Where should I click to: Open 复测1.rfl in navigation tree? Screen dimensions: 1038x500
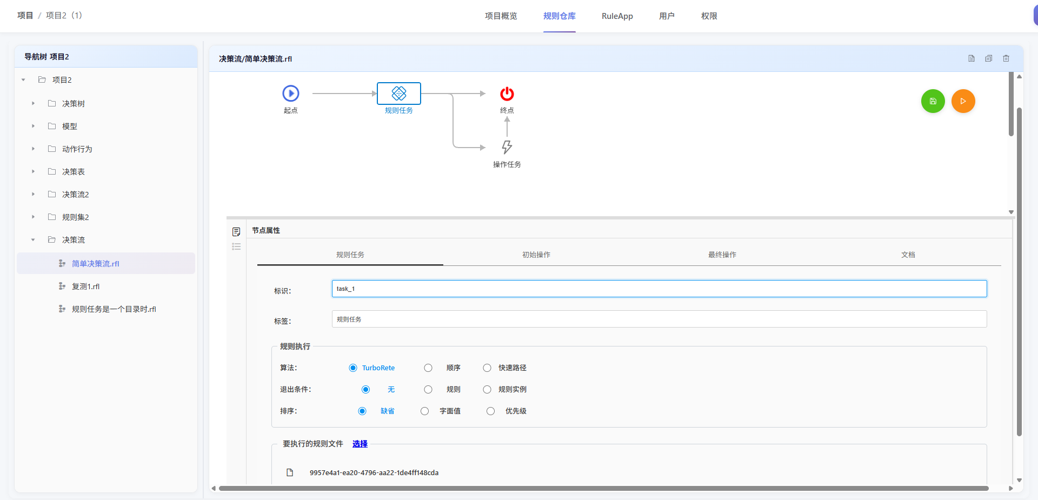[x=86, y=286]
